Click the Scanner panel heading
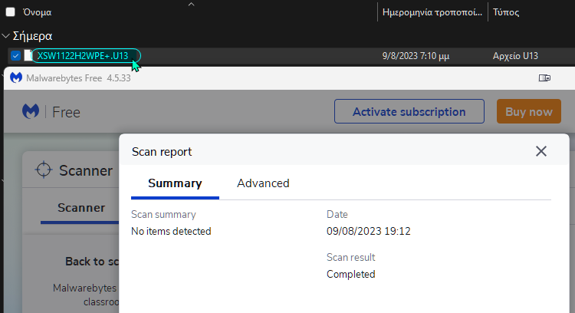 (86, 170)
